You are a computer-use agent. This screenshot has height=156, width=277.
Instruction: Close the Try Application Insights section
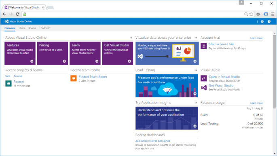coord(196,103)
